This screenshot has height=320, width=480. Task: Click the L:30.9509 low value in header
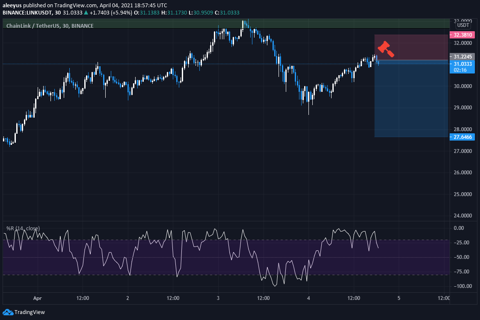201,12
